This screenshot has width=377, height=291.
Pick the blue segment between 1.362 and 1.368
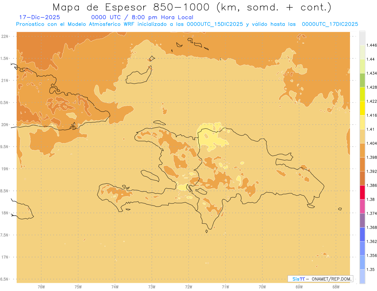[x=362, y=234]
